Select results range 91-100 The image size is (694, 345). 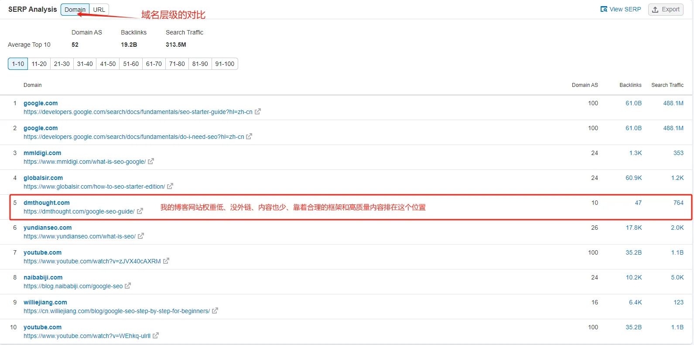(225, 64)
